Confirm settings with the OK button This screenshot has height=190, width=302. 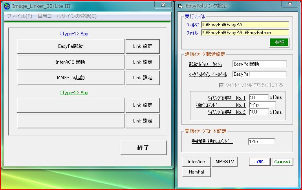point(260,162)
